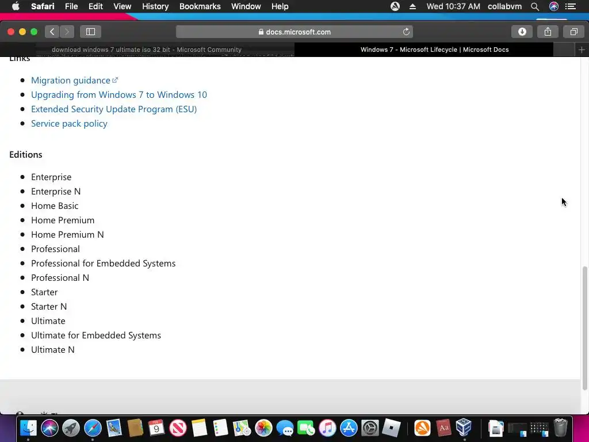Open System Preferences from the Dock

coord(370,428)
